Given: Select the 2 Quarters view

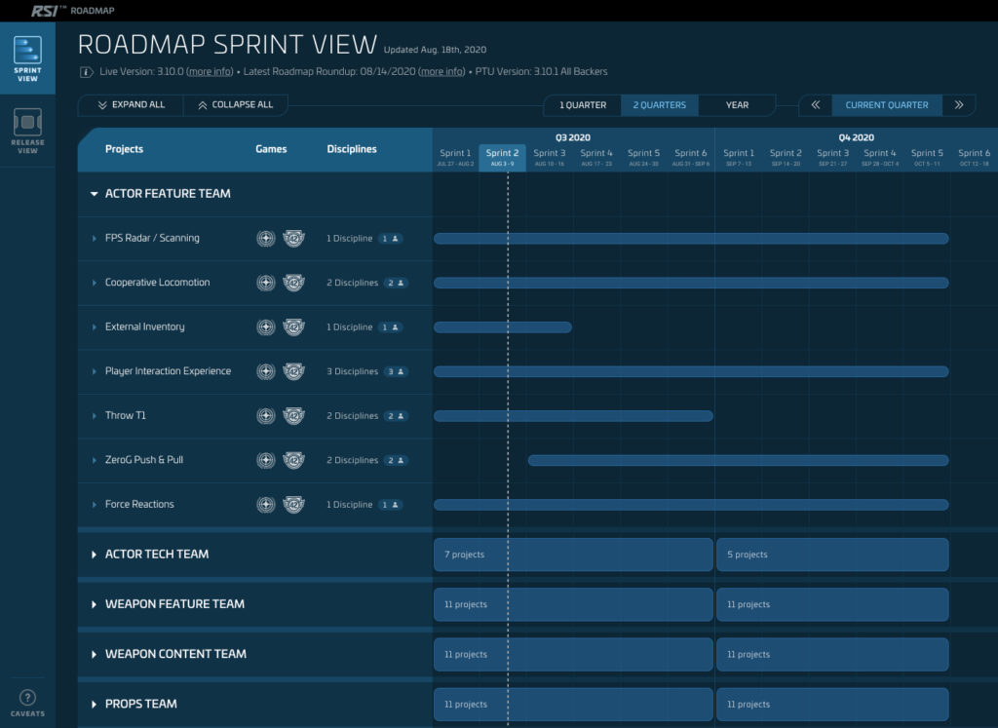Looking at the screenshot, I should [x=660, y=105].
